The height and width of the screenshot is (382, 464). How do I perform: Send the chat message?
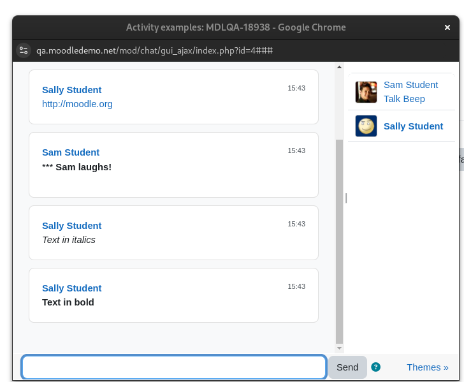tap(347, 367)
